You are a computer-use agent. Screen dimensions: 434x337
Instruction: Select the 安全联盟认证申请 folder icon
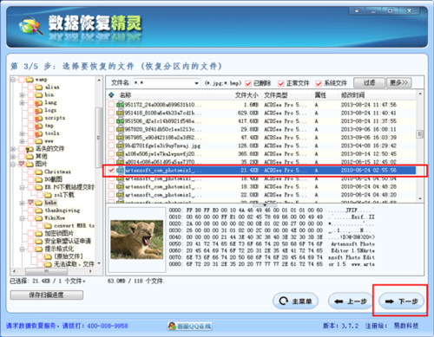tap(39, 241)
